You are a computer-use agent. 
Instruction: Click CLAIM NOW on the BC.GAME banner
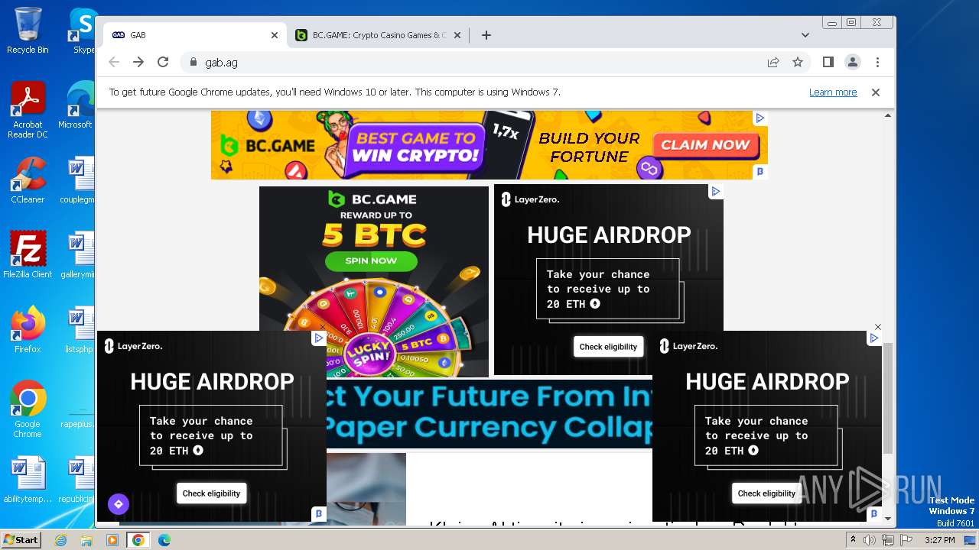704,145
